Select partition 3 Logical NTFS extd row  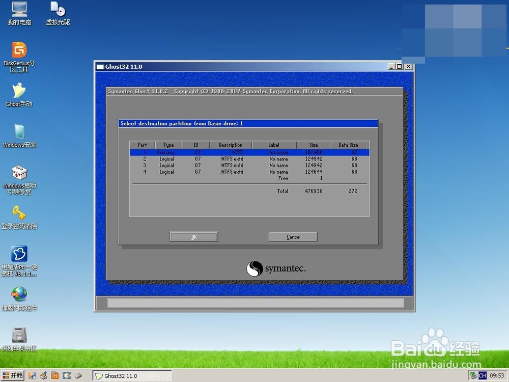click(249, 166)
